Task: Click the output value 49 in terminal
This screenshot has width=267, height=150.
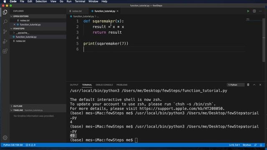Action: (72, 135)
